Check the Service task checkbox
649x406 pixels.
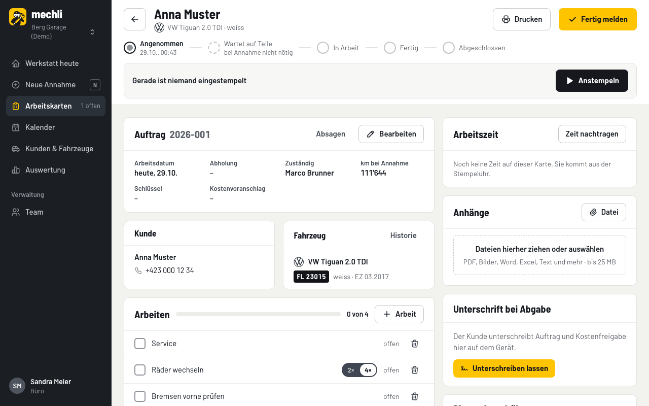point(140,344)
